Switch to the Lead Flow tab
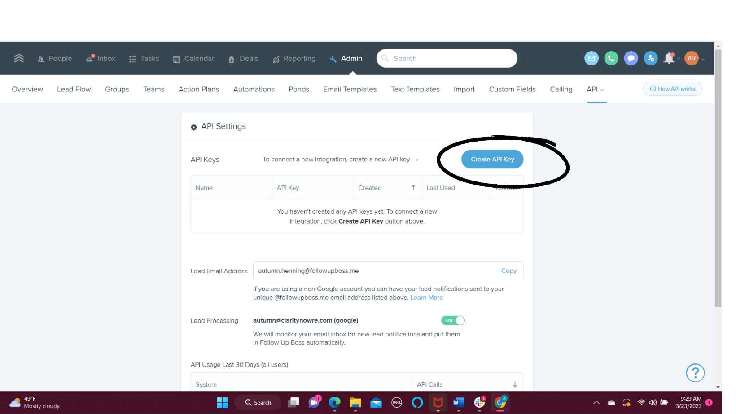The width and height of the screenshot is (736, 414). coord(74,89)
